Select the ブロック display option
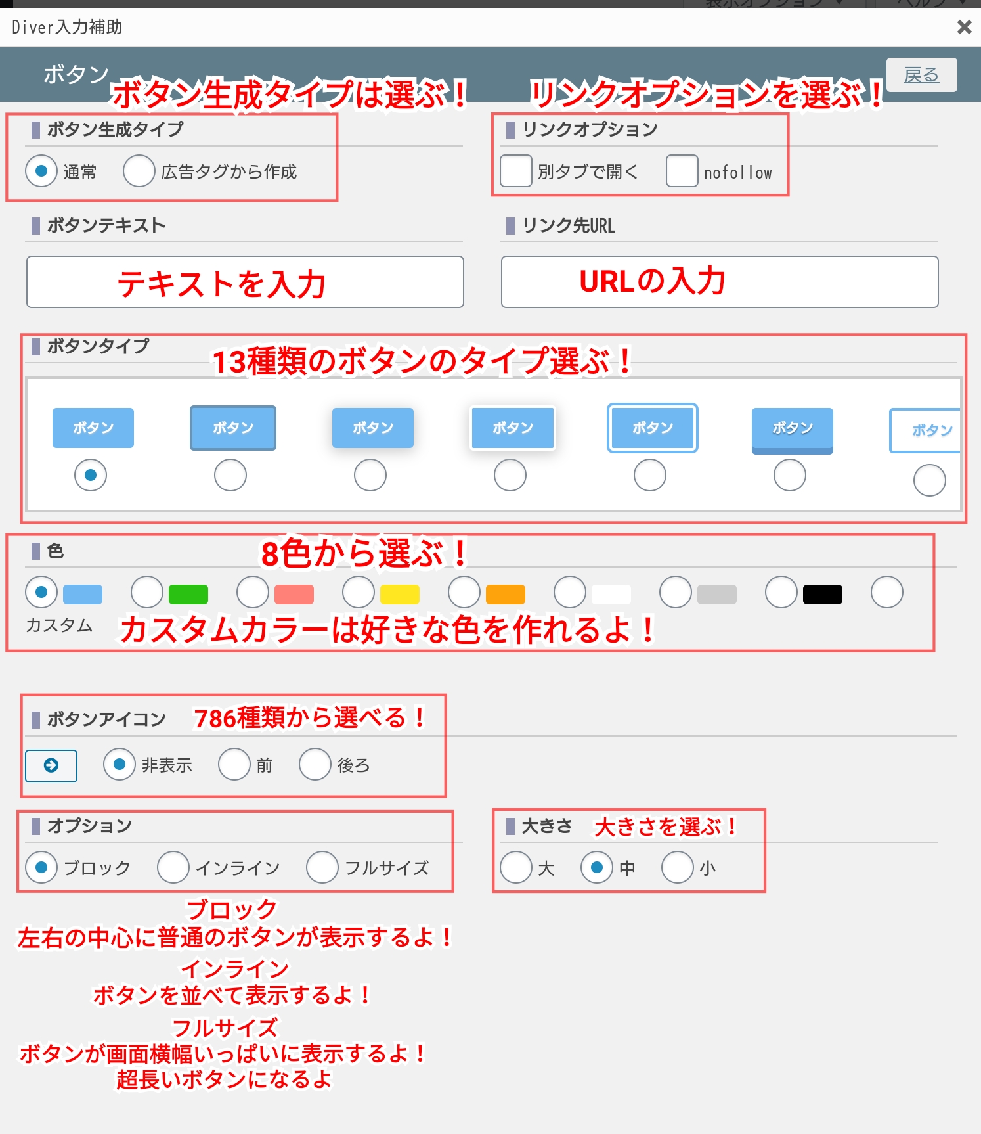 click(x=41, y=867)
